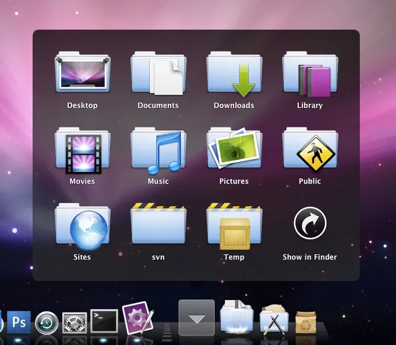Open the Applications stack in the Dock
The width and height of the screenshot is (396, 345).
click(x=274, y=320)
